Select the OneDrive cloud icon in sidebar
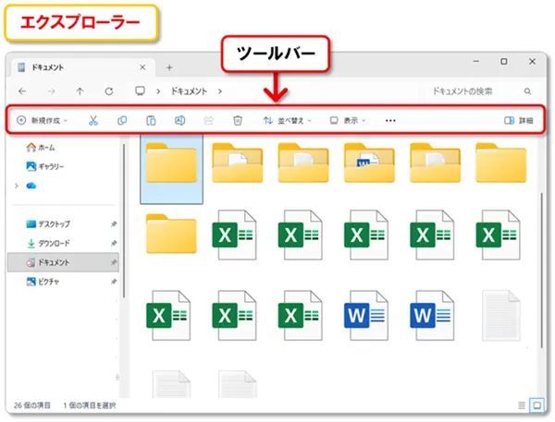The width and height of the screenshot is (555, 422). pos(31,186)
